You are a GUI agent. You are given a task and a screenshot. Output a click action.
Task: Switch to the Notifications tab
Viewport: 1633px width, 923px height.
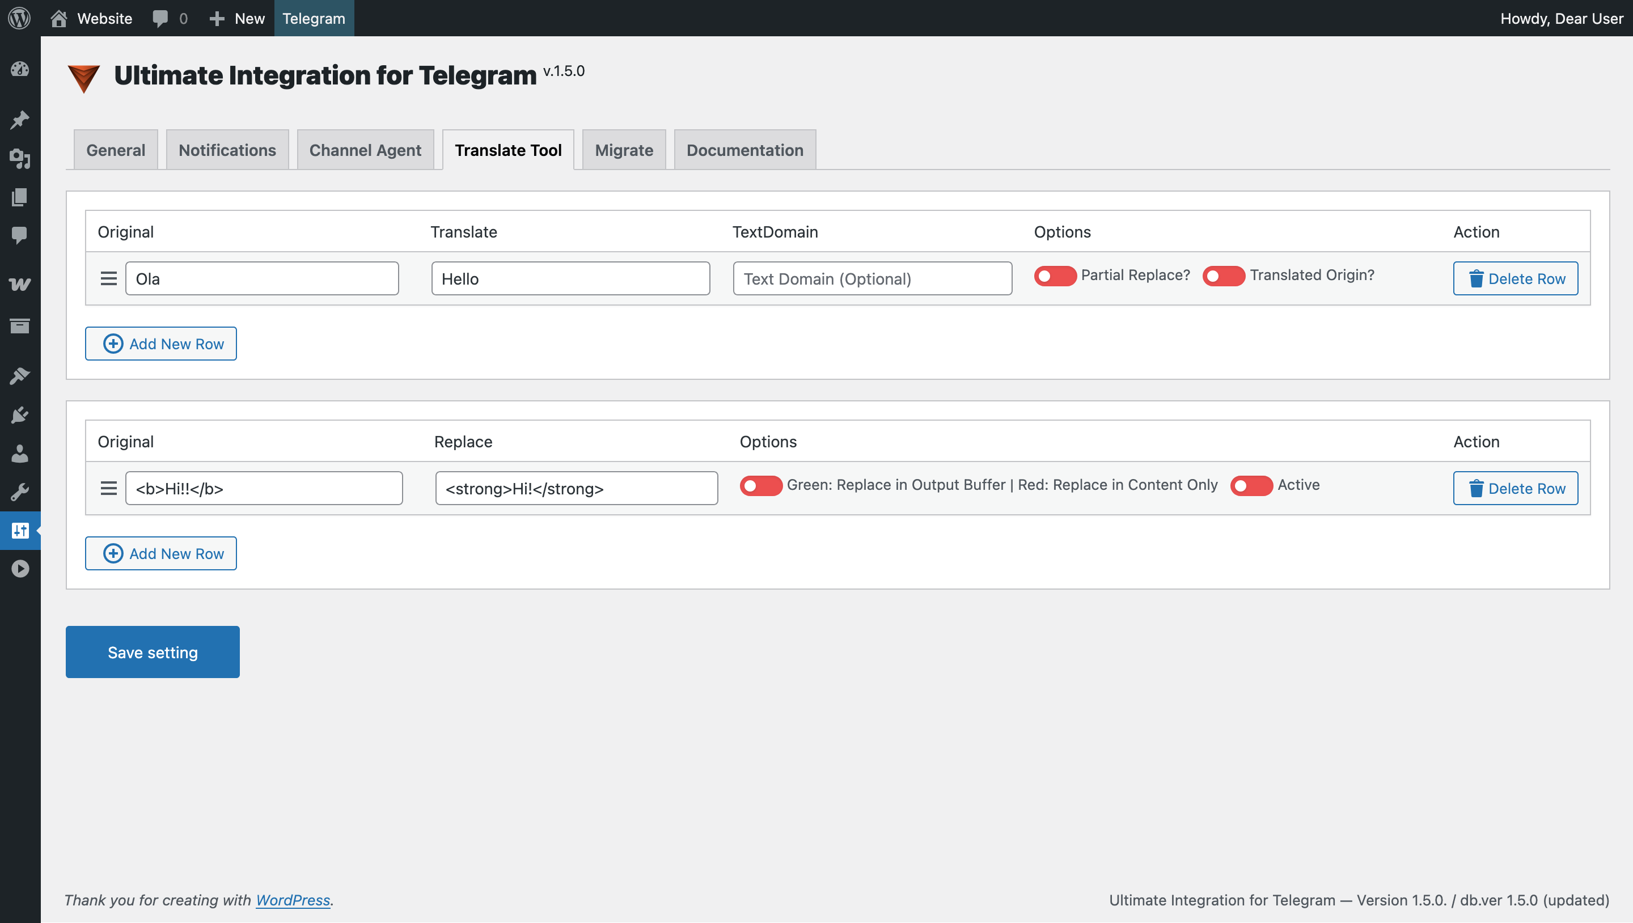pos(227,150)
